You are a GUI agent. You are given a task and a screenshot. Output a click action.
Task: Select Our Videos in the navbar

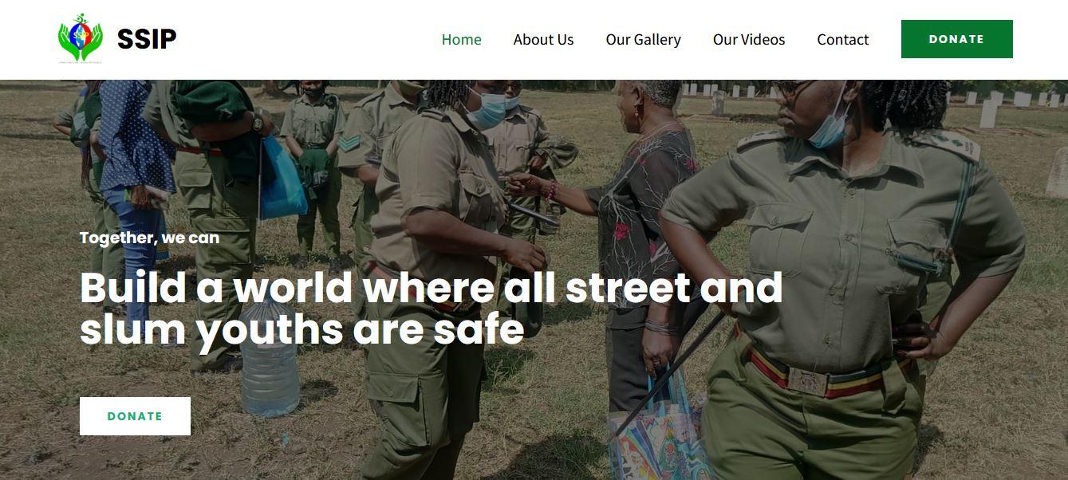(749, 39)
